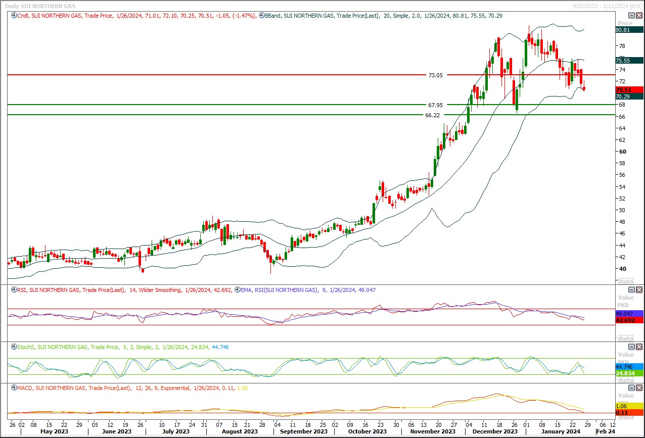
Task: Close the Stochastic indicator panel
Action: click(x=638, y=347)
